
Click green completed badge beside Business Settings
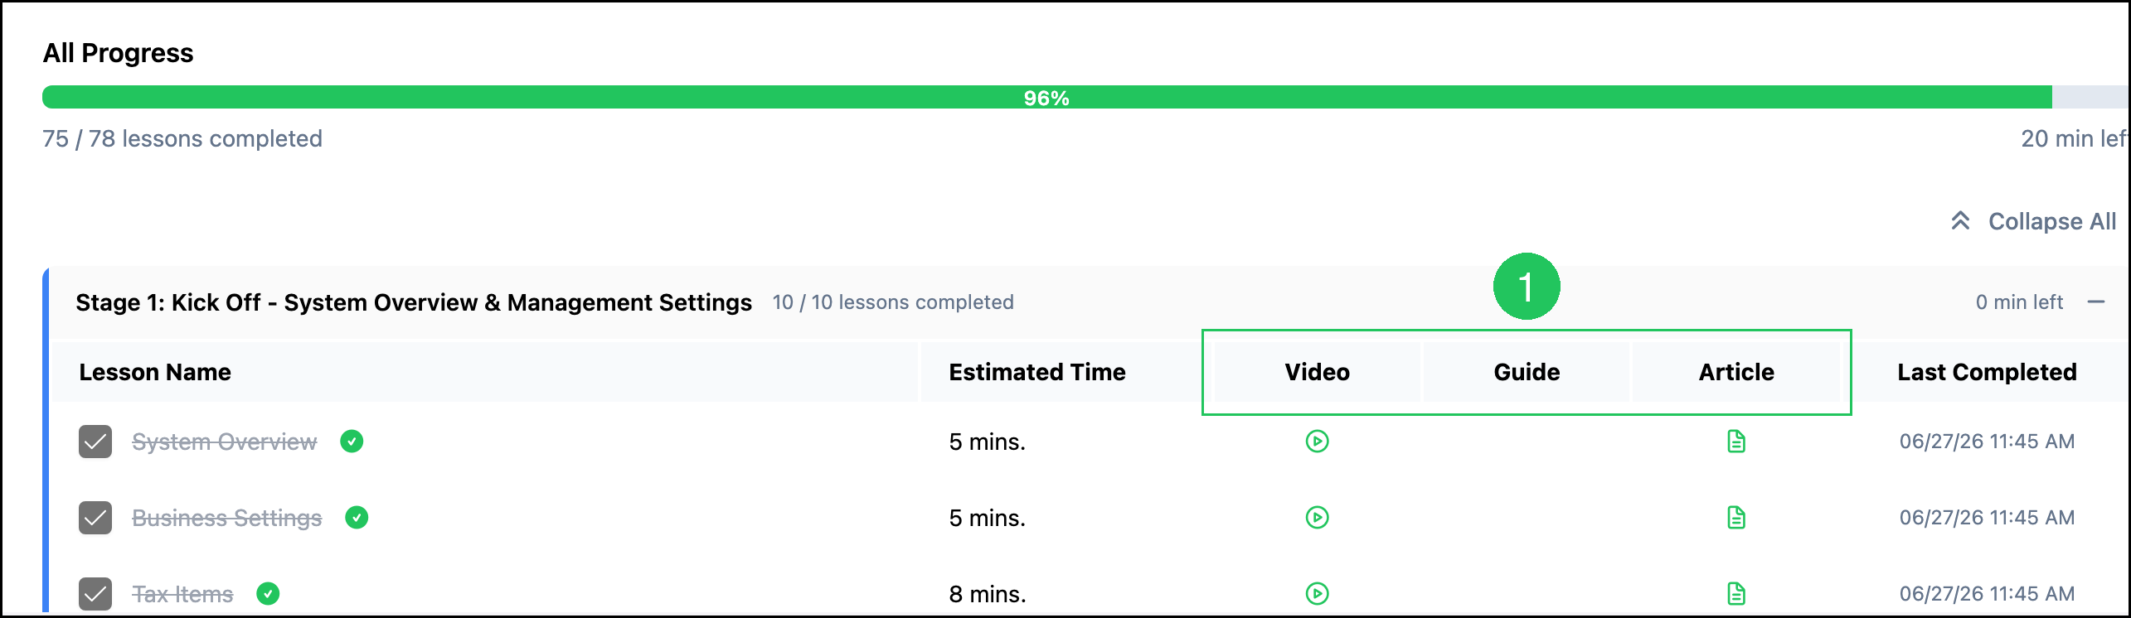357,518
